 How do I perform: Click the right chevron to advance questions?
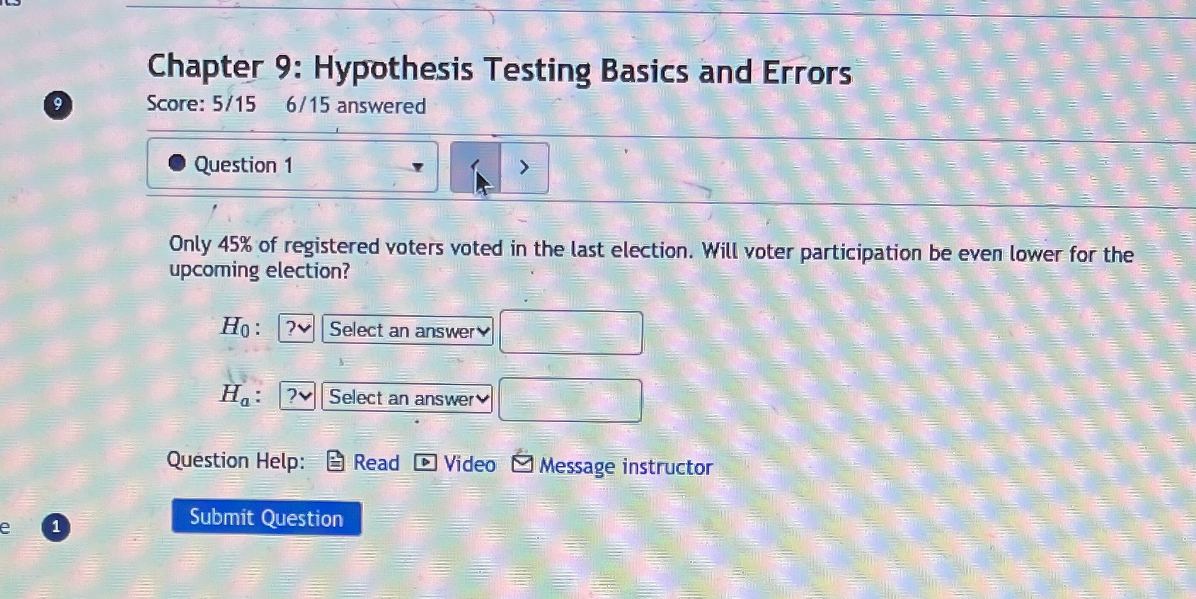524,167
